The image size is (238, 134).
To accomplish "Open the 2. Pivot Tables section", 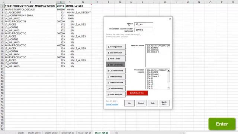I will click(116, 59).
